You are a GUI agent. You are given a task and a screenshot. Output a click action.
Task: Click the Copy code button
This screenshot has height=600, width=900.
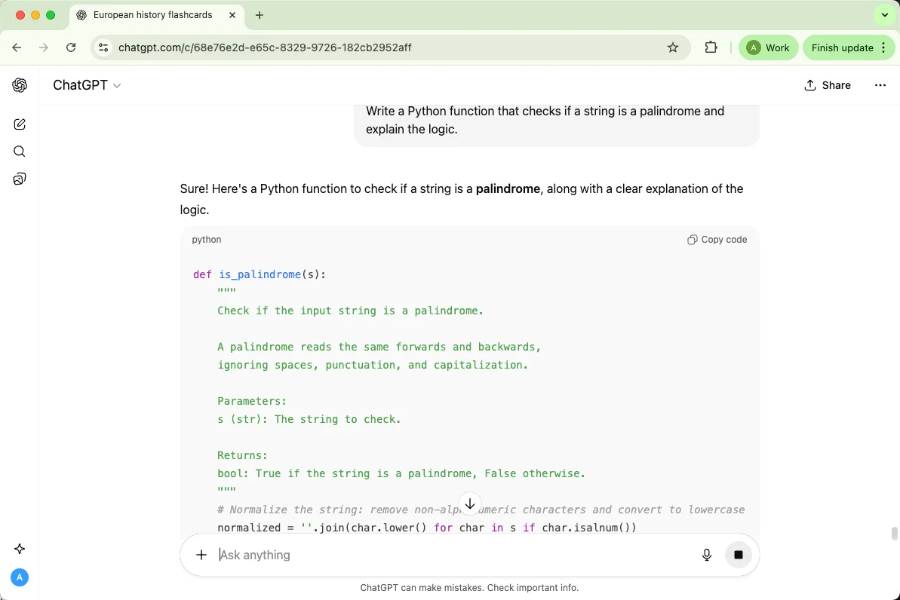click(717, 240)
